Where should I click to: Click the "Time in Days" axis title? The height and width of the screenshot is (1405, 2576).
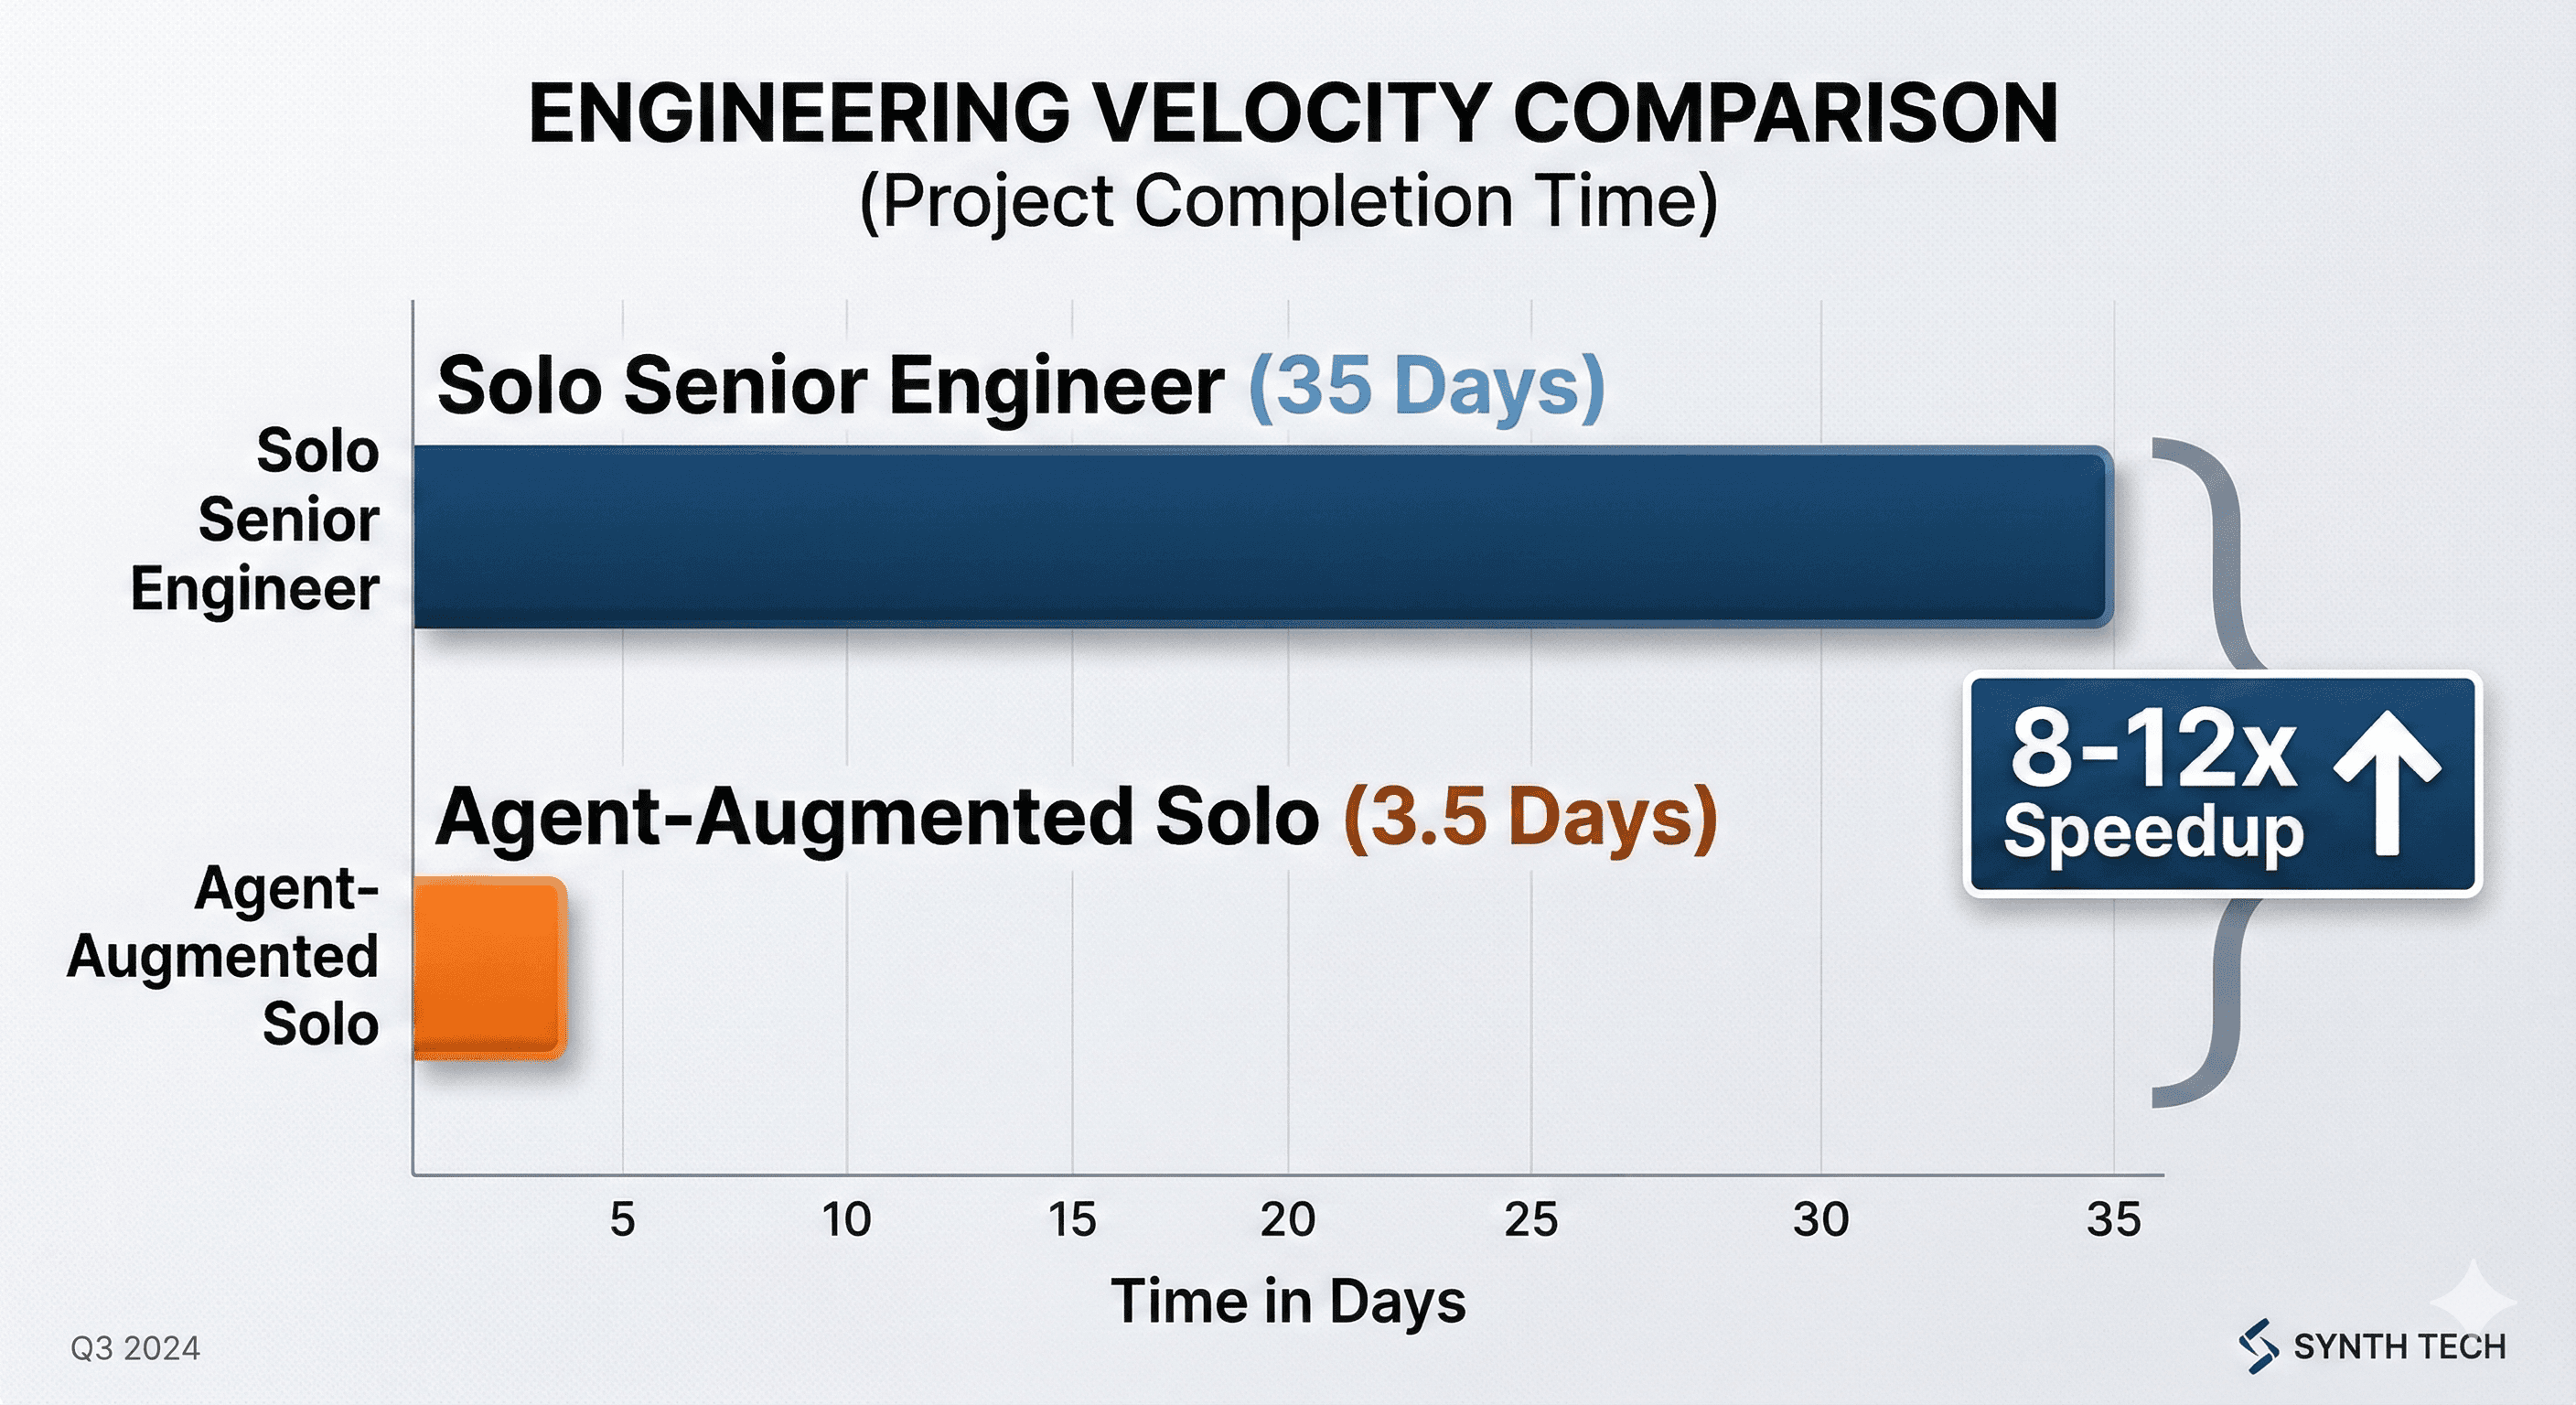point(1288,1302)
